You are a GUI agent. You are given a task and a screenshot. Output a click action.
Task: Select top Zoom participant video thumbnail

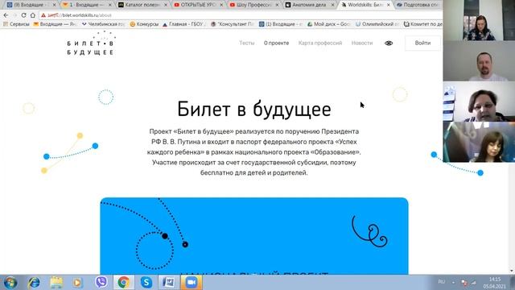click(x=479, y=20)
